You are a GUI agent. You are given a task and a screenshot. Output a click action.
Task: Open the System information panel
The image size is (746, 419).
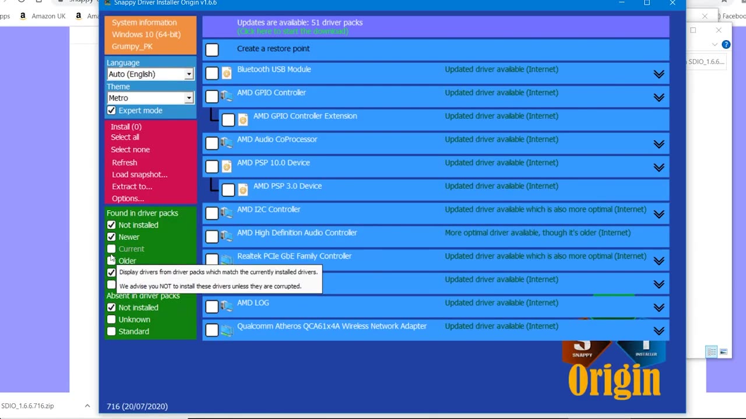pyautogui.click(x=150, y=34)
